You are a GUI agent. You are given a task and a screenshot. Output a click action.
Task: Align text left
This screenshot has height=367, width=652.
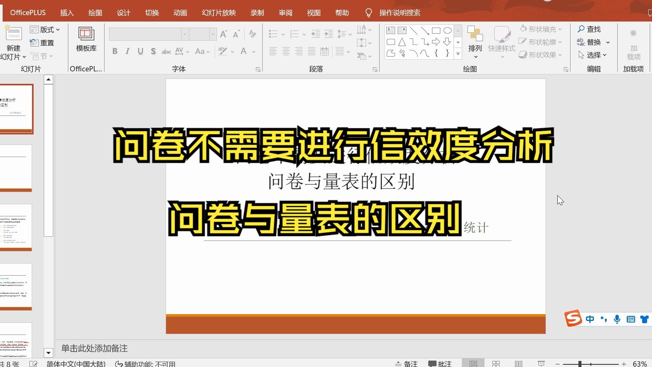click(273, 51)
